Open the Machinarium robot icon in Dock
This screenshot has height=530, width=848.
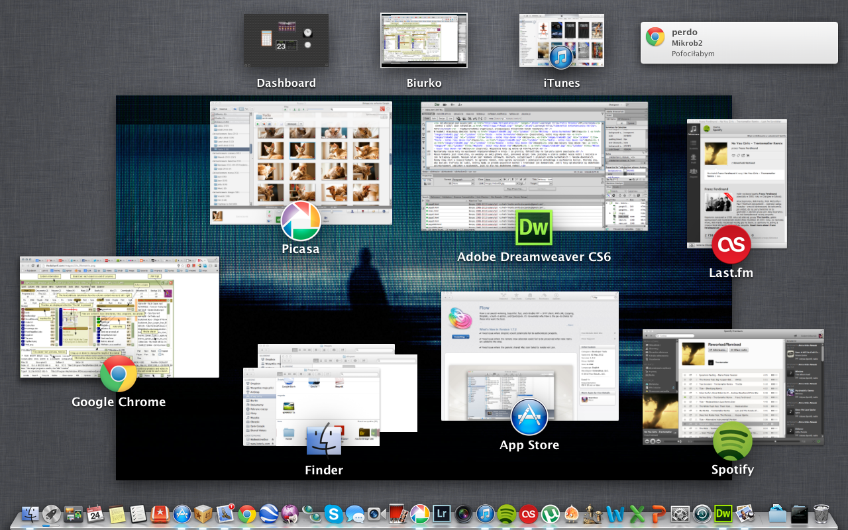[x=594, y=513]
